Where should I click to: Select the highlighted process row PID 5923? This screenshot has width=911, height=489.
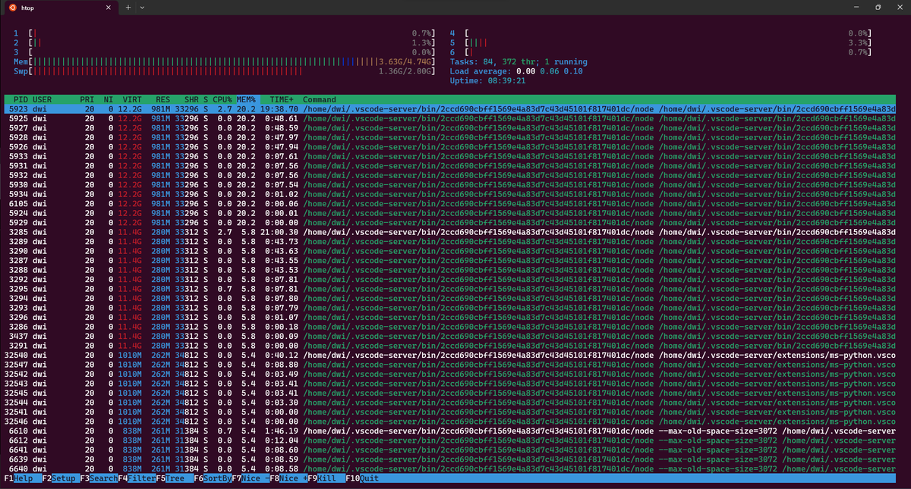tap(449, 109)
